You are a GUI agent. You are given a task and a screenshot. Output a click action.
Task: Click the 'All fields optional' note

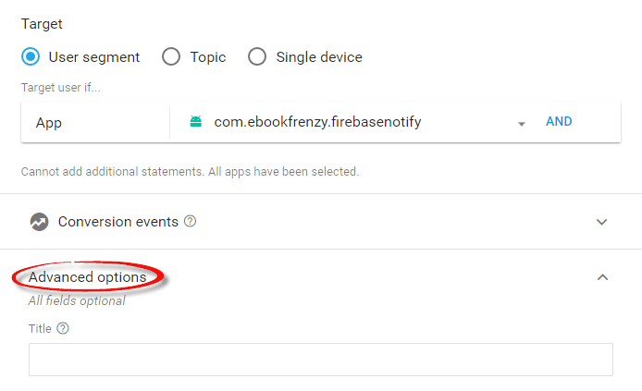(77, 300)
